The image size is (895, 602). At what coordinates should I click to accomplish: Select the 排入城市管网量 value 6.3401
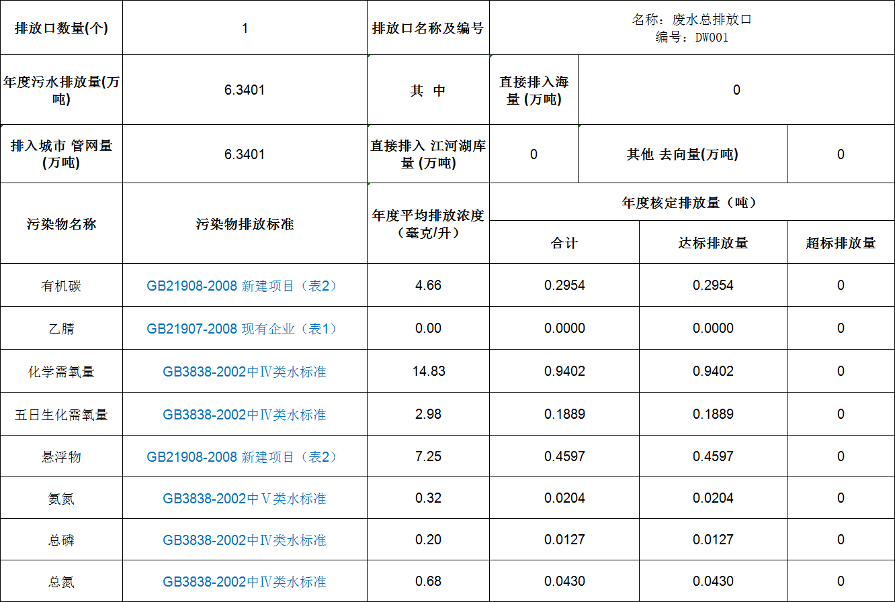pyautogui.click(x=245, y=154)
